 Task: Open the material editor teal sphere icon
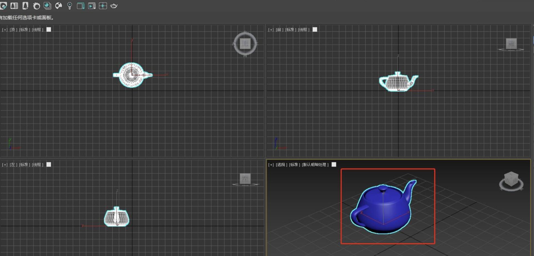pyautogui.click(x=47, y=6)
